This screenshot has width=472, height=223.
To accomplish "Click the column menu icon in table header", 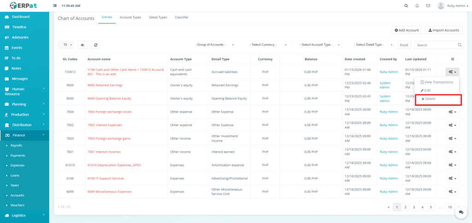I will (452, 59).
